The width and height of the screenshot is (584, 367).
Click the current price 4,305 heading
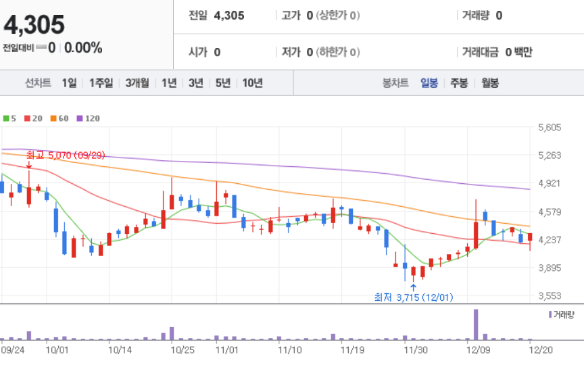click(34, 24)
